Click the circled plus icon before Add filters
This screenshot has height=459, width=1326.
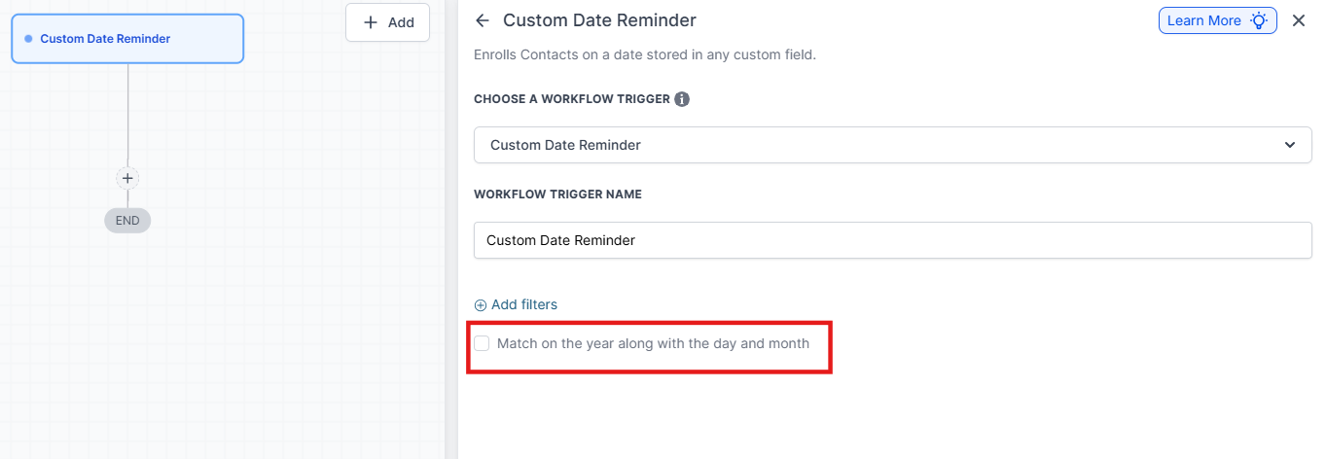[x=480, y=305]
